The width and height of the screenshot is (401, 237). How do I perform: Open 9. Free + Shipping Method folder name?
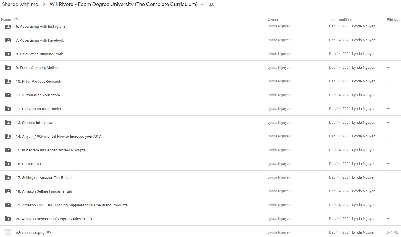[38, 68]
